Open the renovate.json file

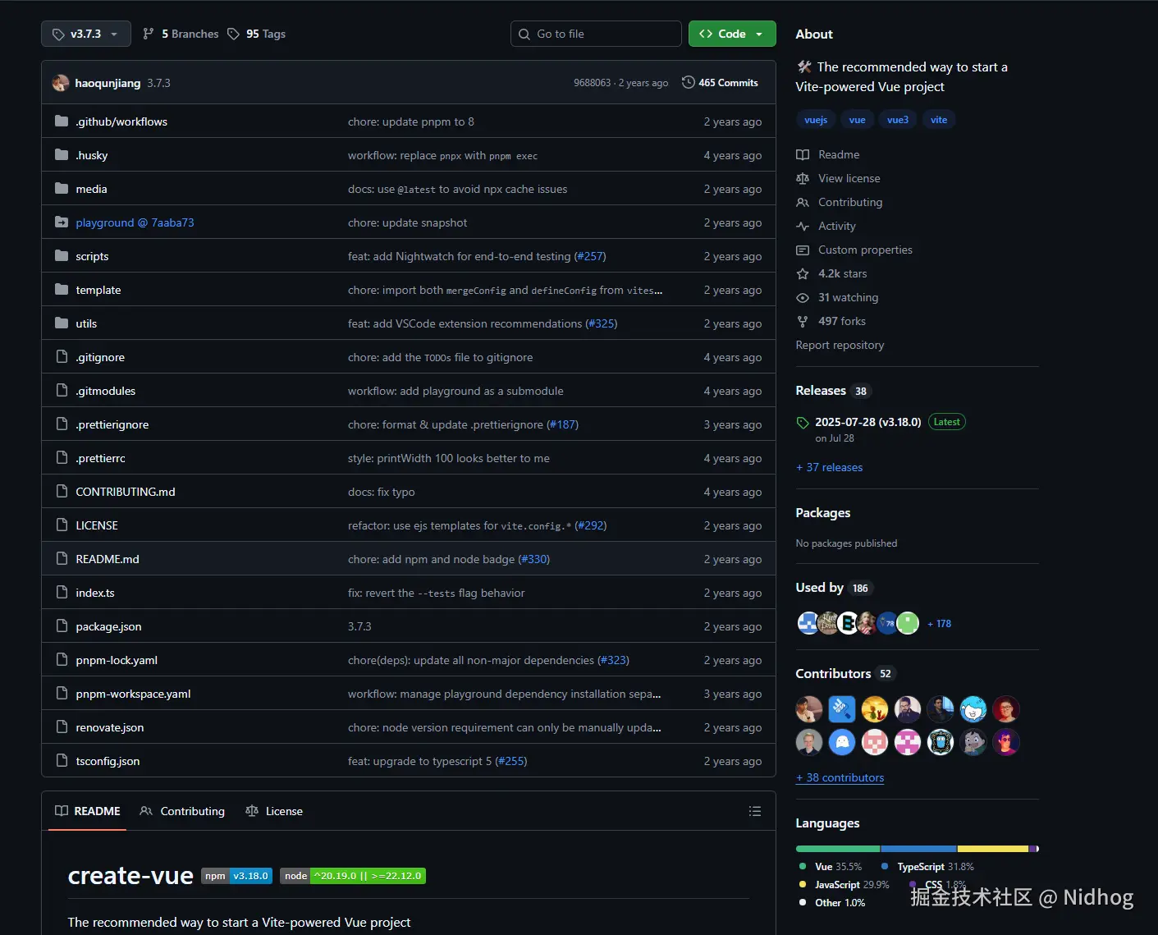click(x=110, y=727)
